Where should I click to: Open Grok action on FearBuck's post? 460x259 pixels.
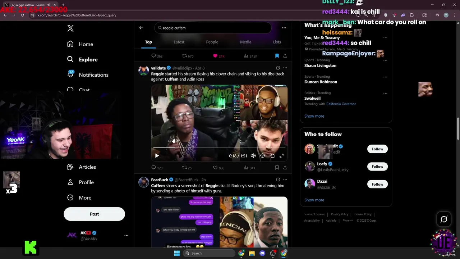click(278, 180)
